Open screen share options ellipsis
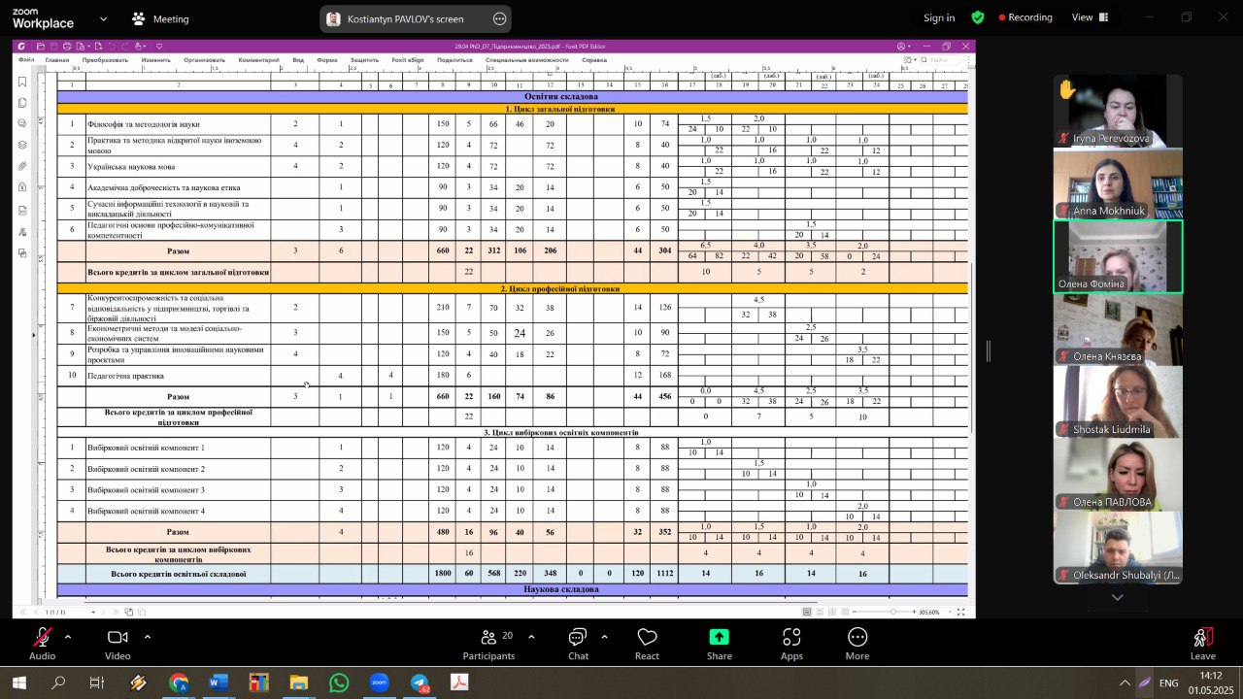The image size is (1243, 699). [499, 18]
